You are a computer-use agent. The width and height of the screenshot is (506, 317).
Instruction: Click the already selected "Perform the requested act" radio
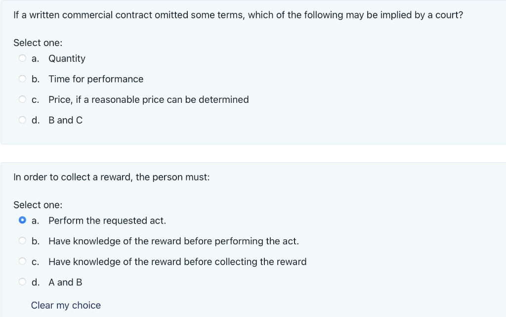coord(22,220)
